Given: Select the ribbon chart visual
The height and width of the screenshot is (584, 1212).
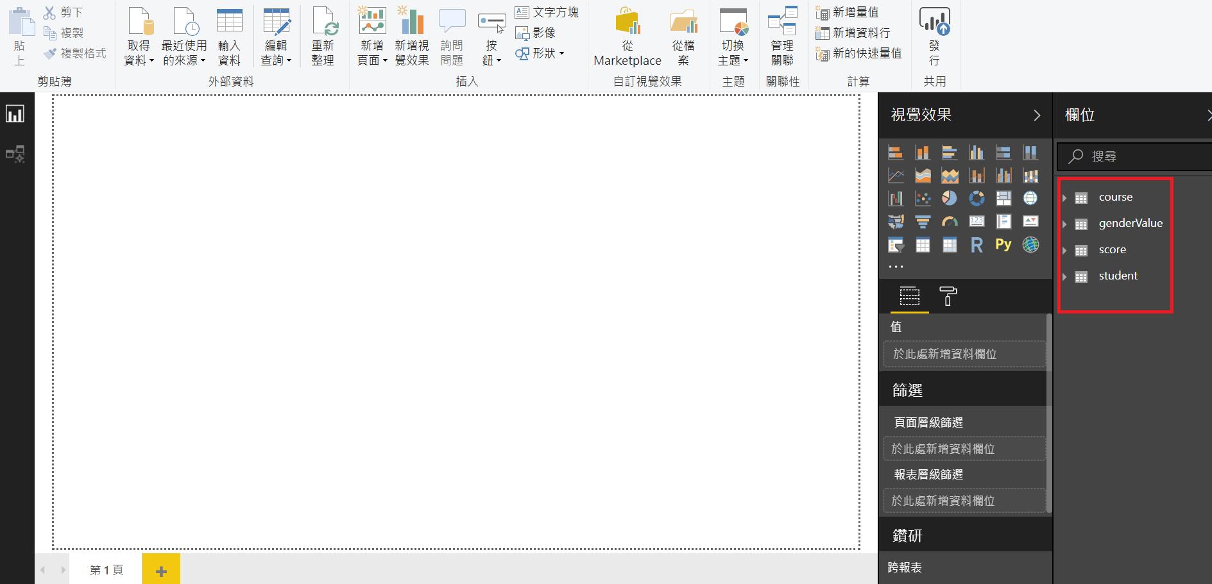Looking at the screenshot, I should tap(1030, 176).
